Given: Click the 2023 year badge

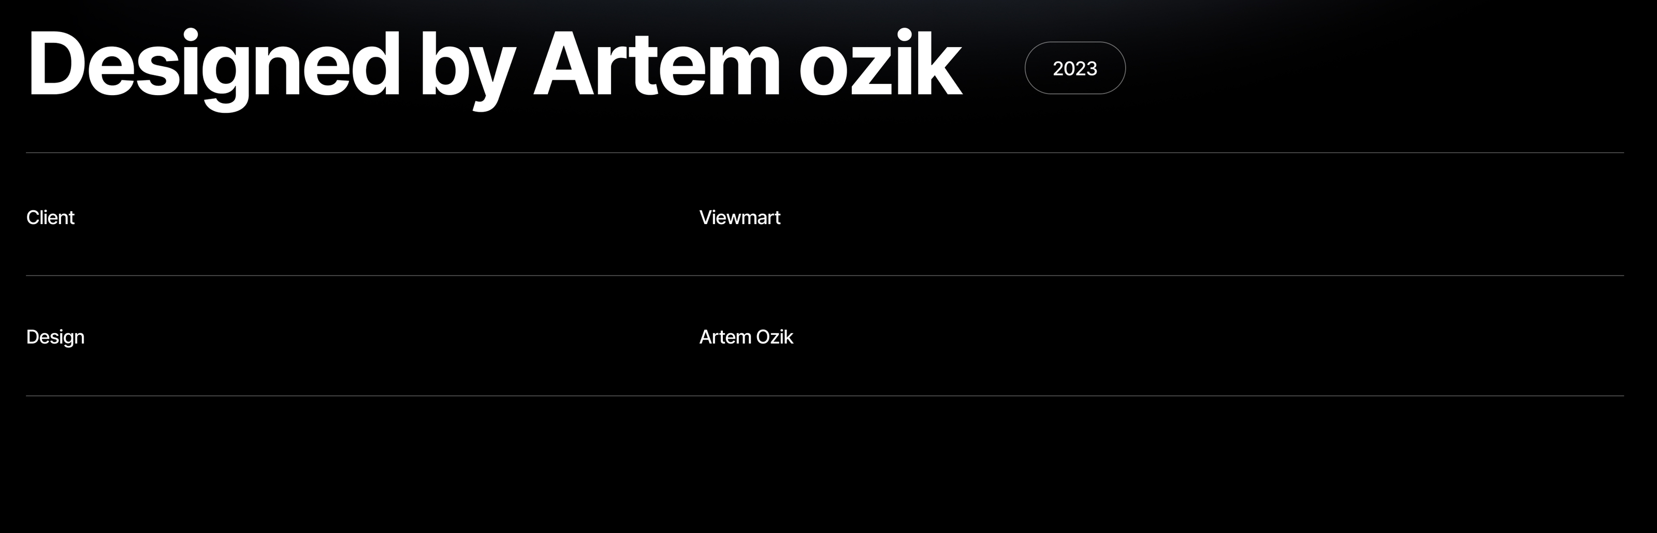Looking at the screenshot, I should 1074,68.
